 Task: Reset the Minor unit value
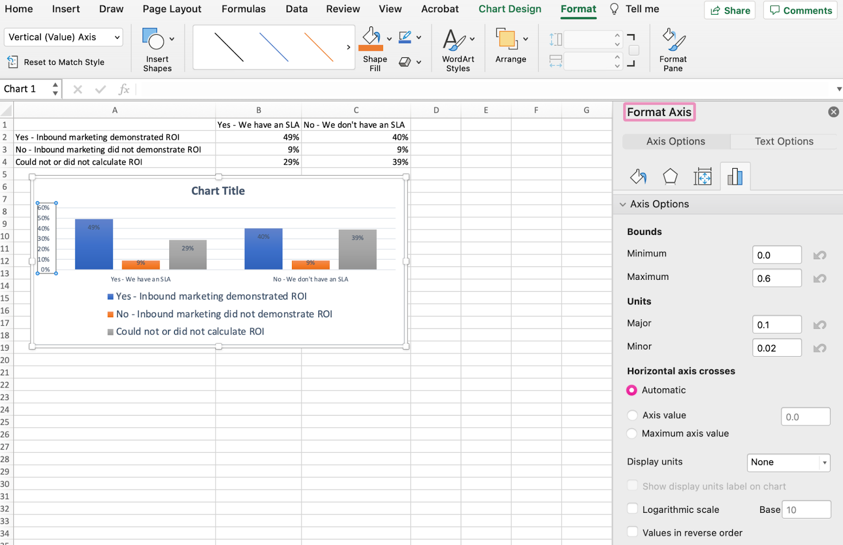(x=820, y=348)
